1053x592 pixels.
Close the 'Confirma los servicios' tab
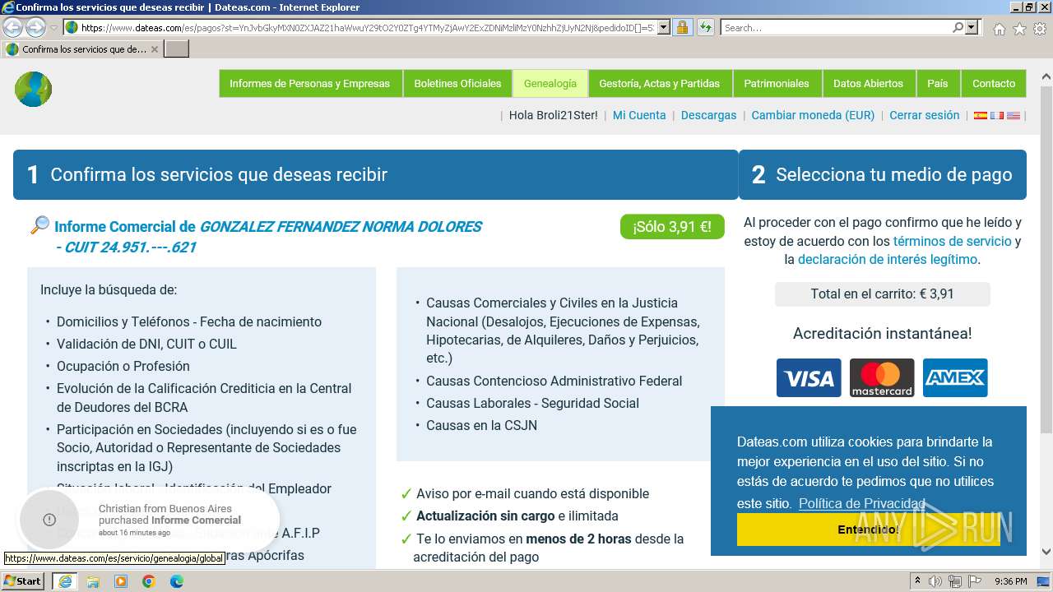click(x=154, y=49)
